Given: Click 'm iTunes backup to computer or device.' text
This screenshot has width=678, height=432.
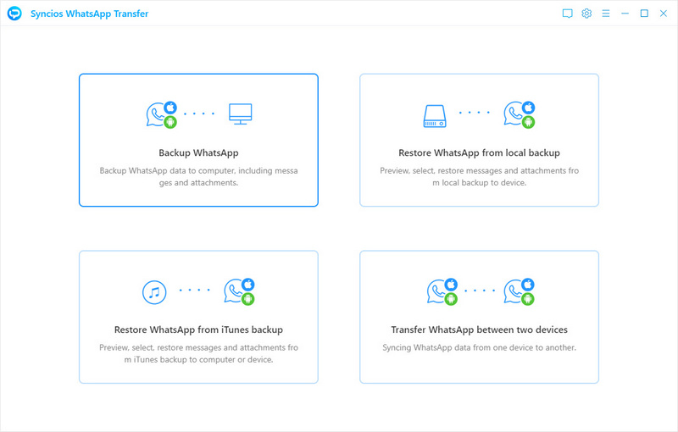Looking at the screenshot, I should click(198, 359).
